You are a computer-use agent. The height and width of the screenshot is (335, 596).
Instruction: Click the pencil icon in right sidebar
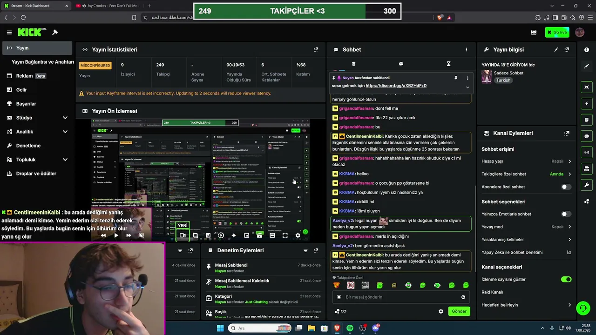(587, 66)
